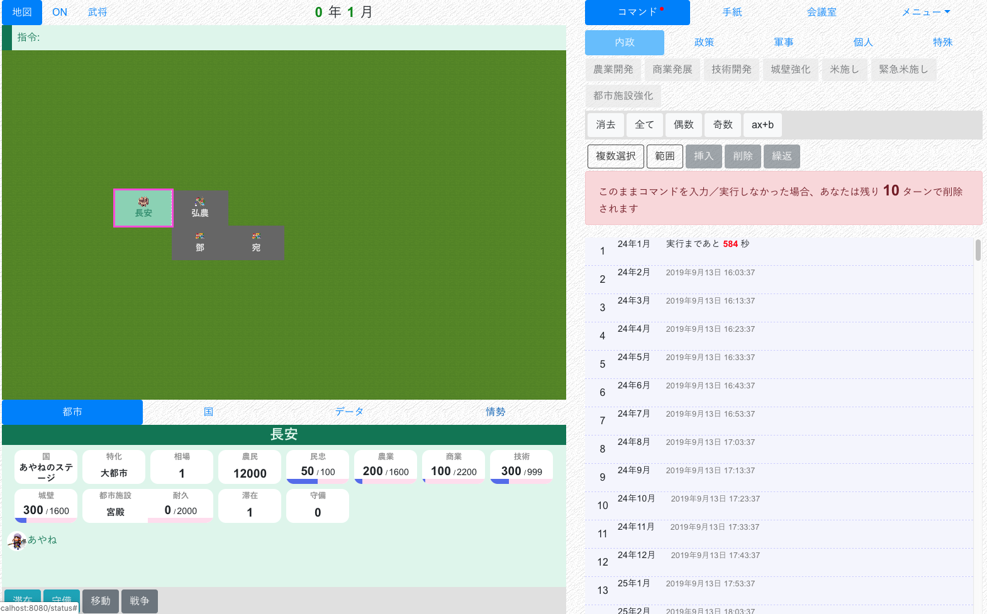Screen dimensions: 987x614
Task: Switch to the 軍事 command tab
Action: coord(783,42)
